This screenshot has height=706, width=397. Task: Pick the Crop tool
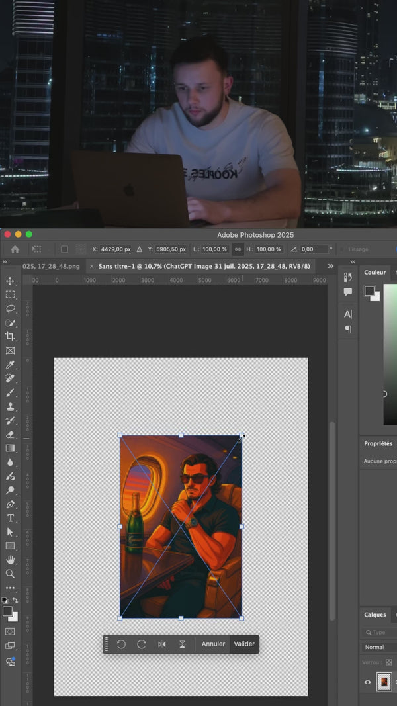pyautogui.click(x=10, y=336)
